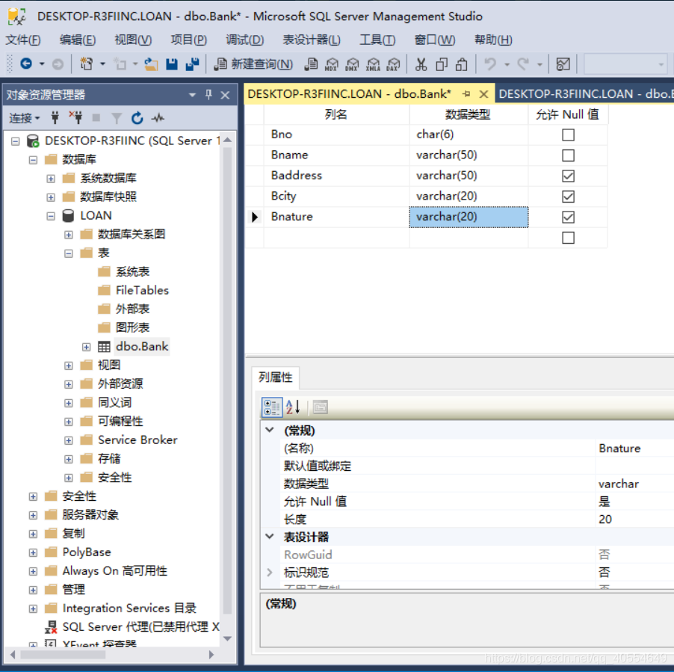The width and height of the screenshot is (674, 672).
Task: Click the save all icon
Action: [192, 64]
